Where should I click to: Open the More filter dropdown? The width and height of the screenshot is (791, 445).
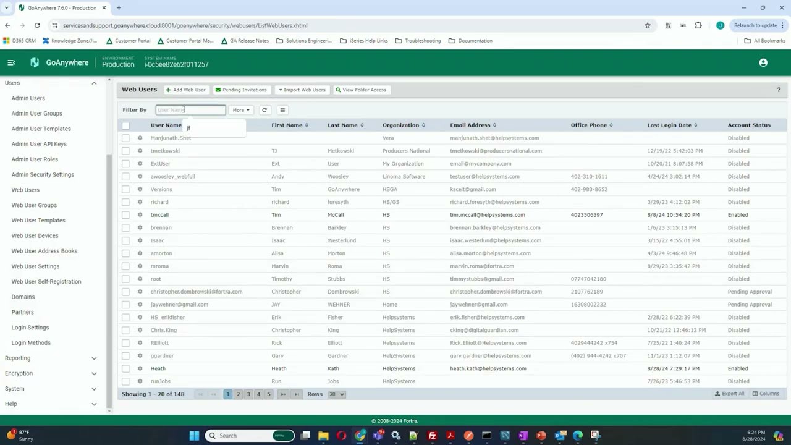pyautogui.click(x=241, y=110)
